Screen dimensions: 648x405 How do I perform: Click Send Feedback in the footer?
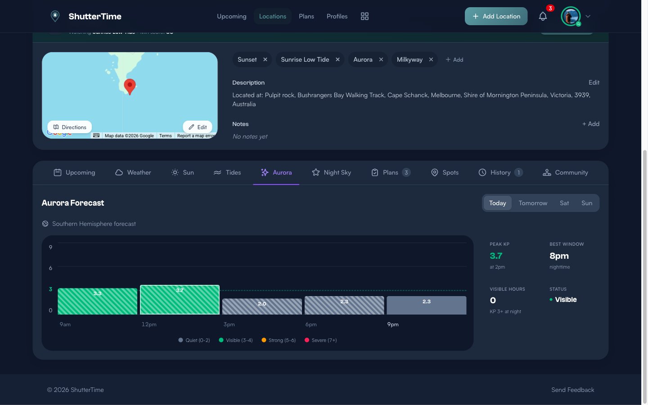tap(573, 390)
